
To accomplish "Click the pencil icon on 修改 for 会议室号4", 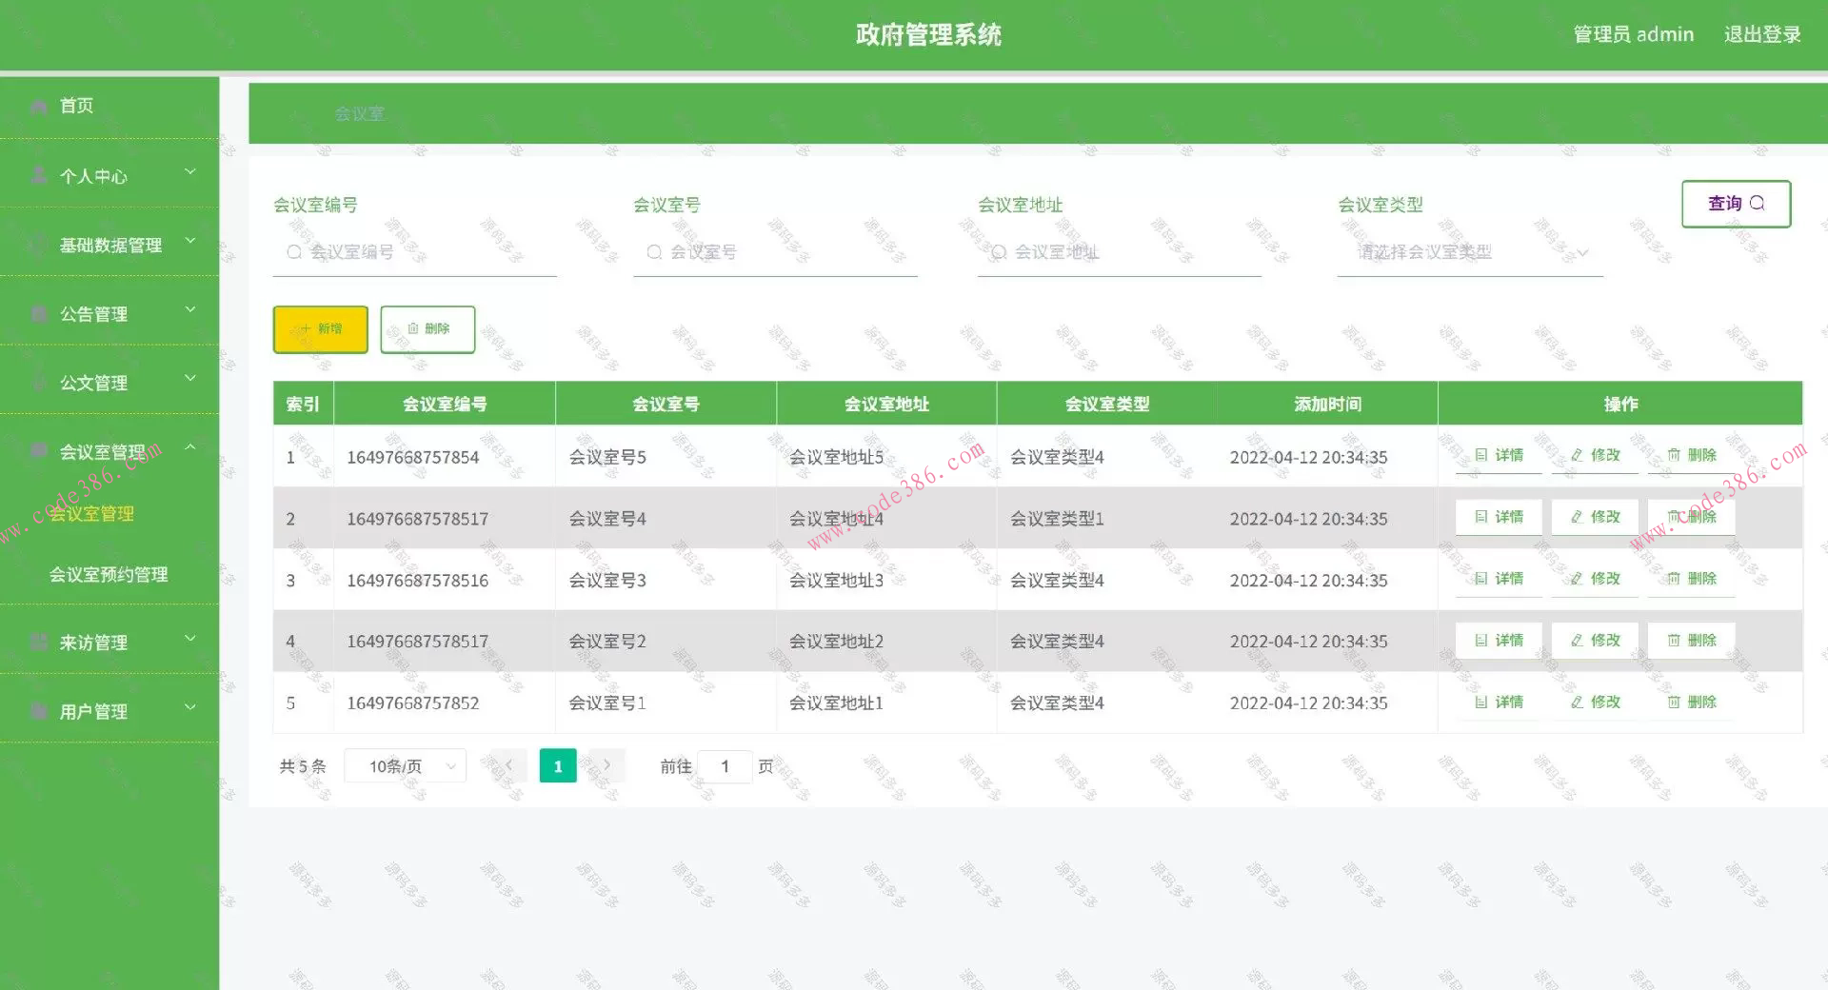I will coord(1576,517).
